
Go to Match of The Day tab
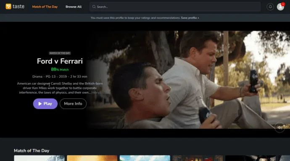45,7
